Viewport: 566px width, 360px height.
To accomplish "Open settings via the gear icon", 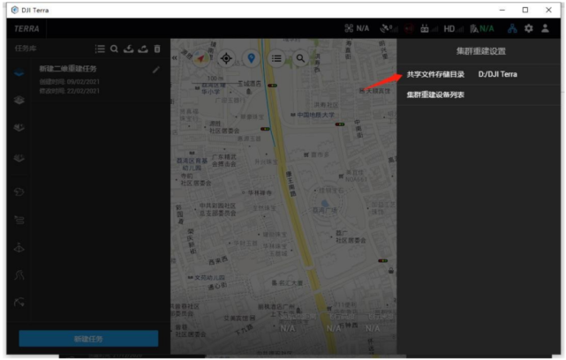I will pyautogui.click(x=528, y=28).
